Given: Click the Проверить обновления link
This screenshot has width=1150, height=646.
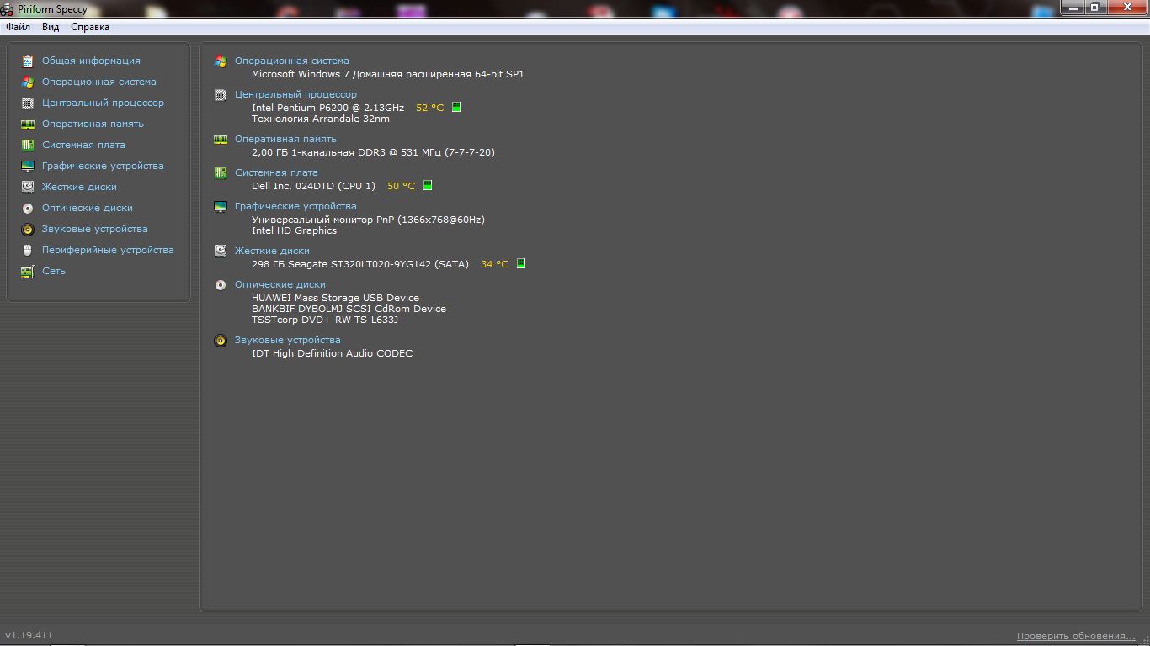Looking at the screenshot, I should click(x=1076, y=636).
